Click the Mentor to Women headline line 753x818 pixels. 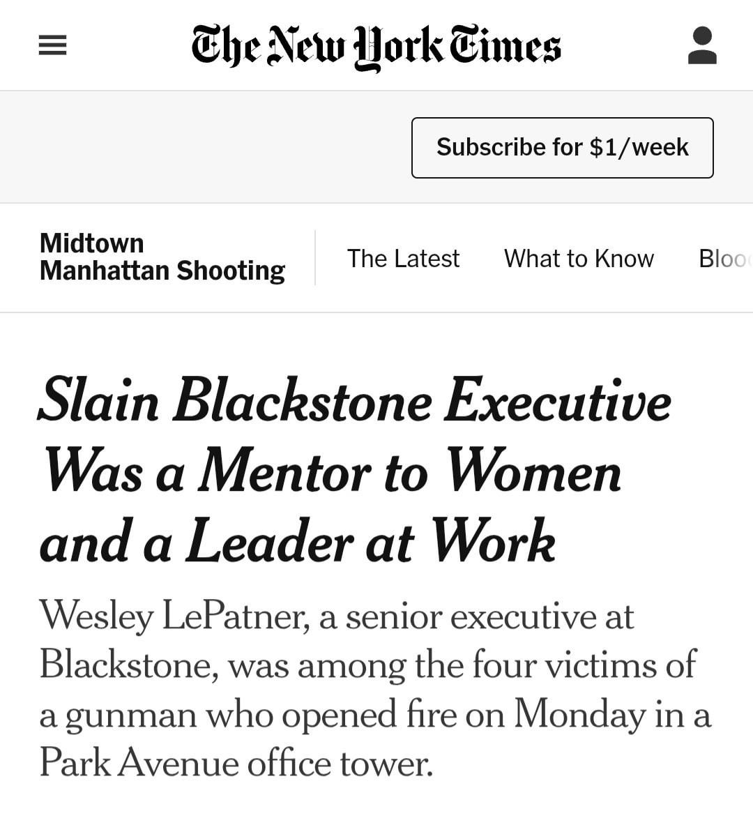click(333, 470)
